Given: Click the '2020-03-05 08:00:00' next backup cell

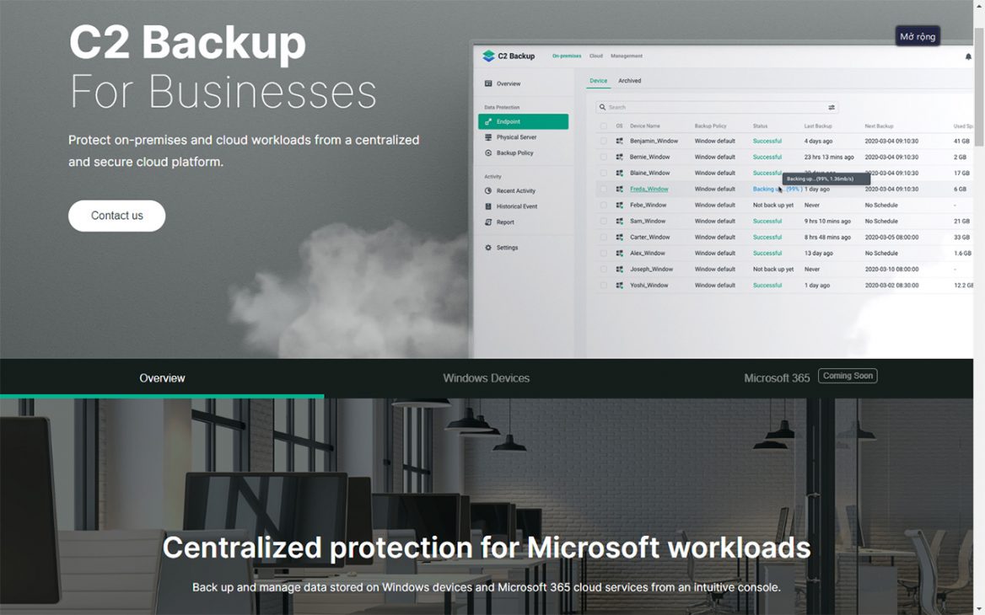Looking at the screenshot, I should [891, 238].
